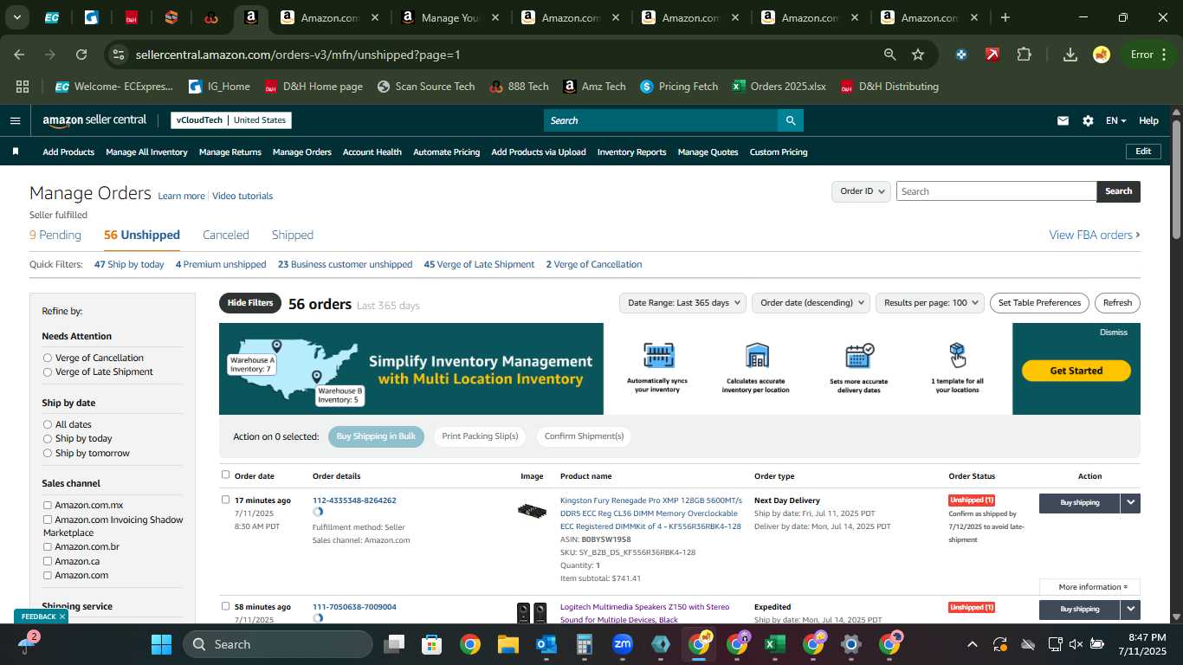The width and height of the screenshot is (1183, 665).
Task: Open File Explorer from the taskbar
Action: pyautogui.click(x=508, y=644)
